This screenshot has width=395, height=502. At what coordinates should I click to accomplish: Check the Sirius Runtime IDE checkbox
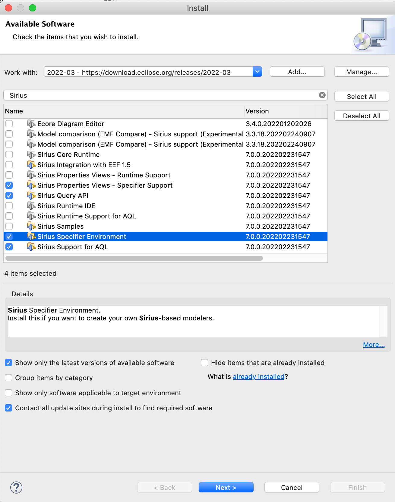coord(9,206)
